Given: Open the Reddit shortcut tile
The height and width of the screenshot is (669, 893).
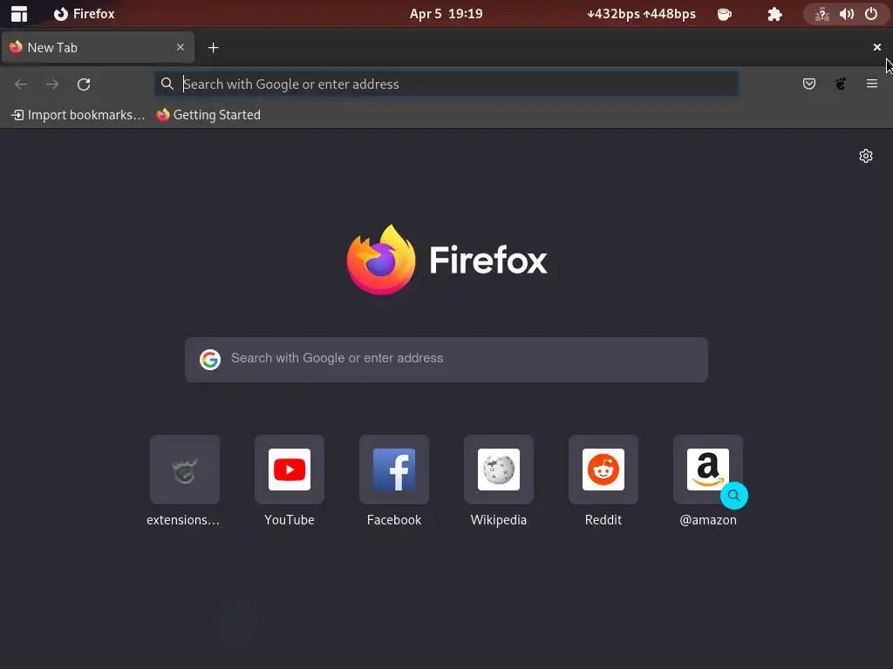Looking at the screenshot, I should click(x=603, y=481).
